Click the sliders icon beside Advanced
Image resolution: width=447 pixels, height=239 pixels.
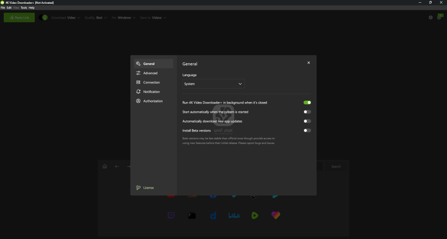coord(138,73)
